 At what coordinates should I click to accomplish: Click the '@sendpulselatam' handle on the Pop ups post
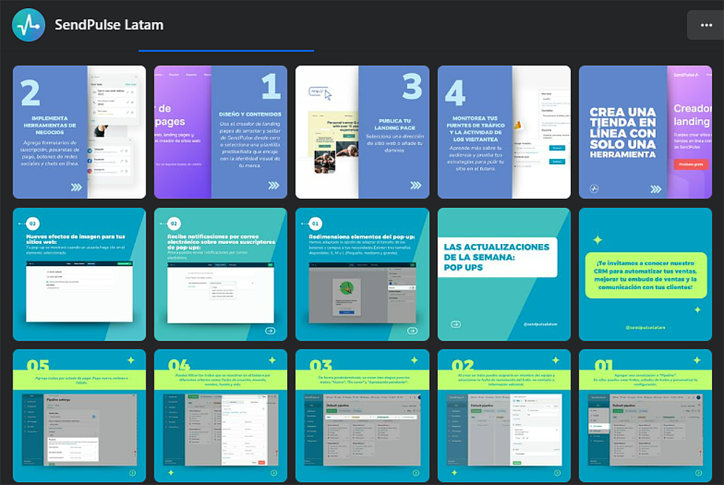[540, 325]
